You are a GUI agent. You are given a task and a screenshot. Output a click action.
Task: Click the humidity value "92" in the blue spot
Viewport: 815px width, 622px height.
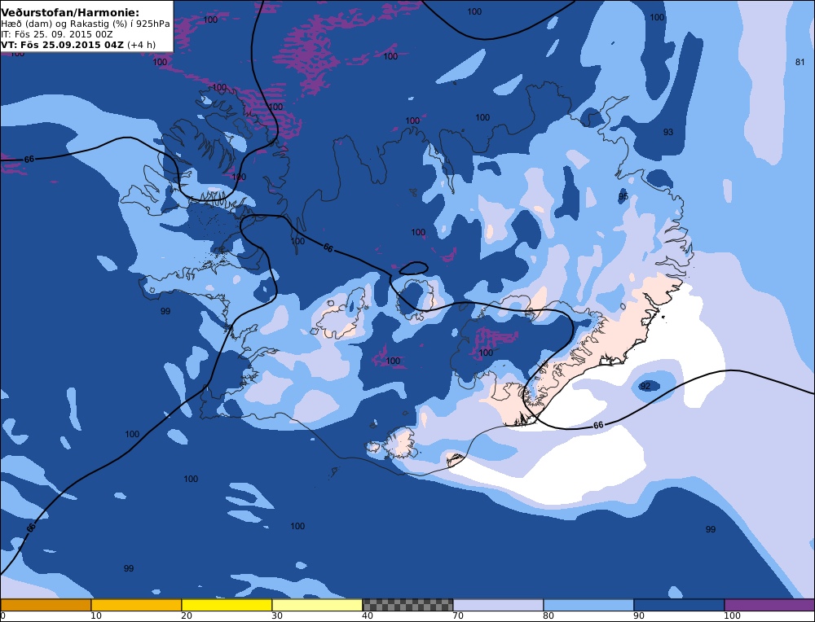pyautogui.click(x=645, y=386)
